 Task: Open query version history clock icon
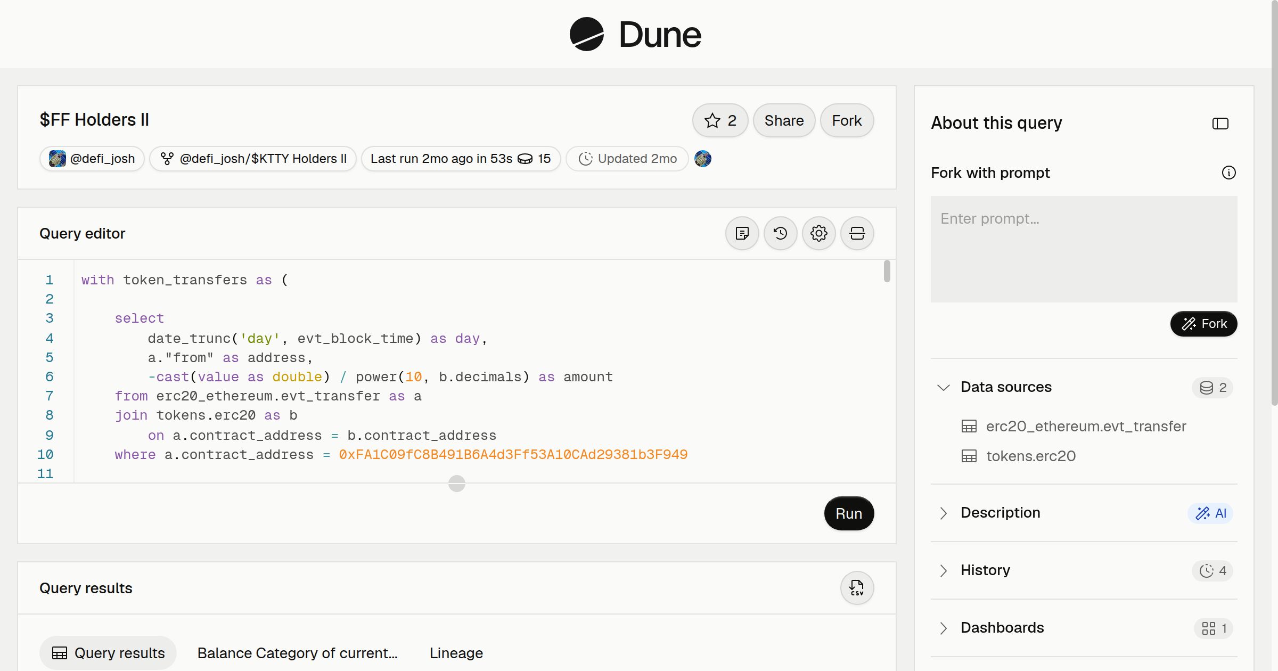coord(780,233)
